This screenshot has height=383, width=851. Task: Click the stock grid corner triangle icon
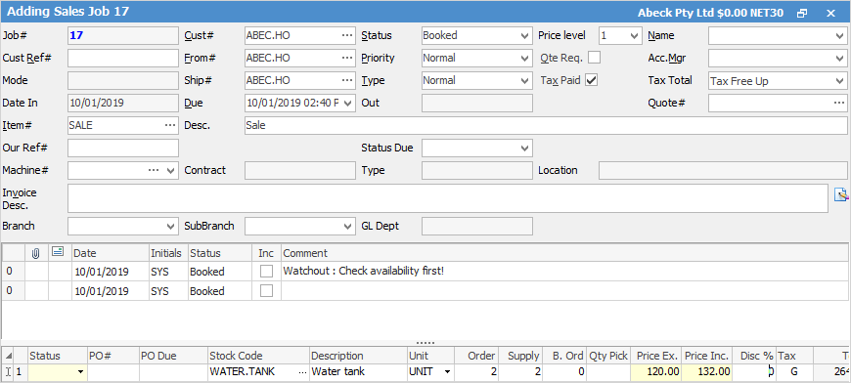click(8, 356)
